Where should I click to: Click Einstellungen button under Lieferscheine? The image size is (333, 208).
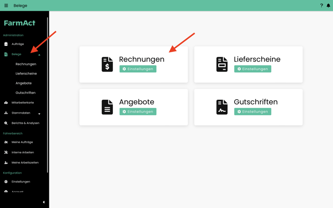(253, 69)
